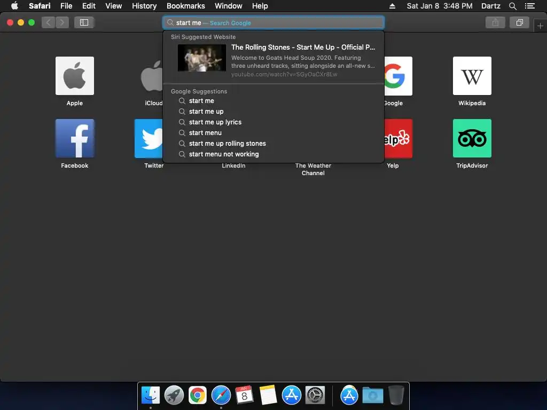
Task: Open the Rolling Stones video thumbnail
Action: 201,58
